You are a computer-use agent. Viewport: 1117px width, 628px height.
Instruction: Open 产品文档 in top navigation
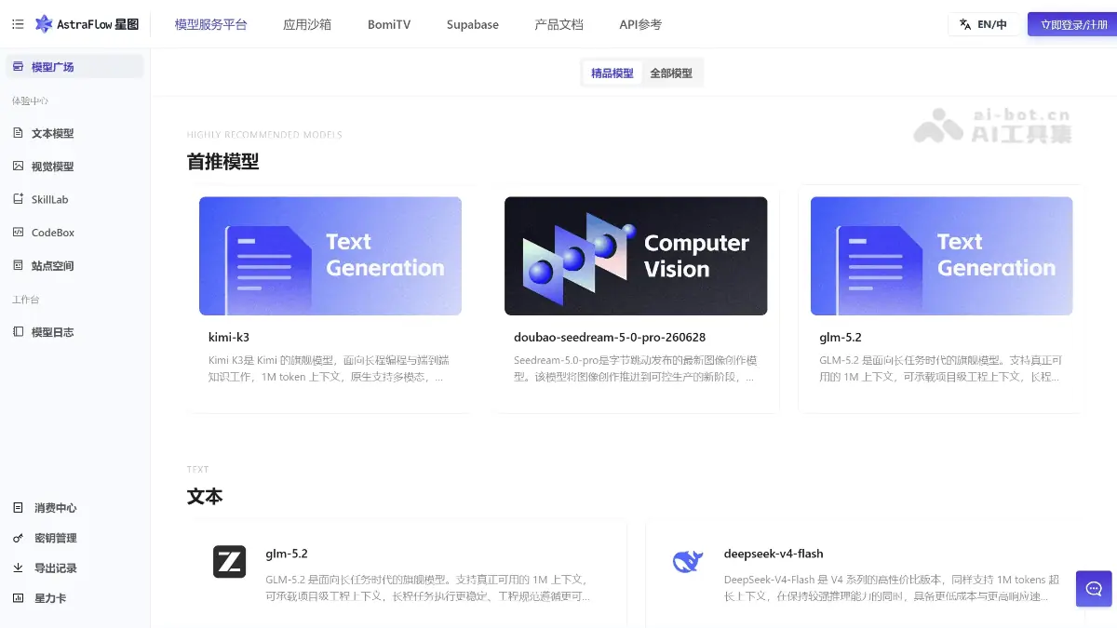[x=559, y=24]
